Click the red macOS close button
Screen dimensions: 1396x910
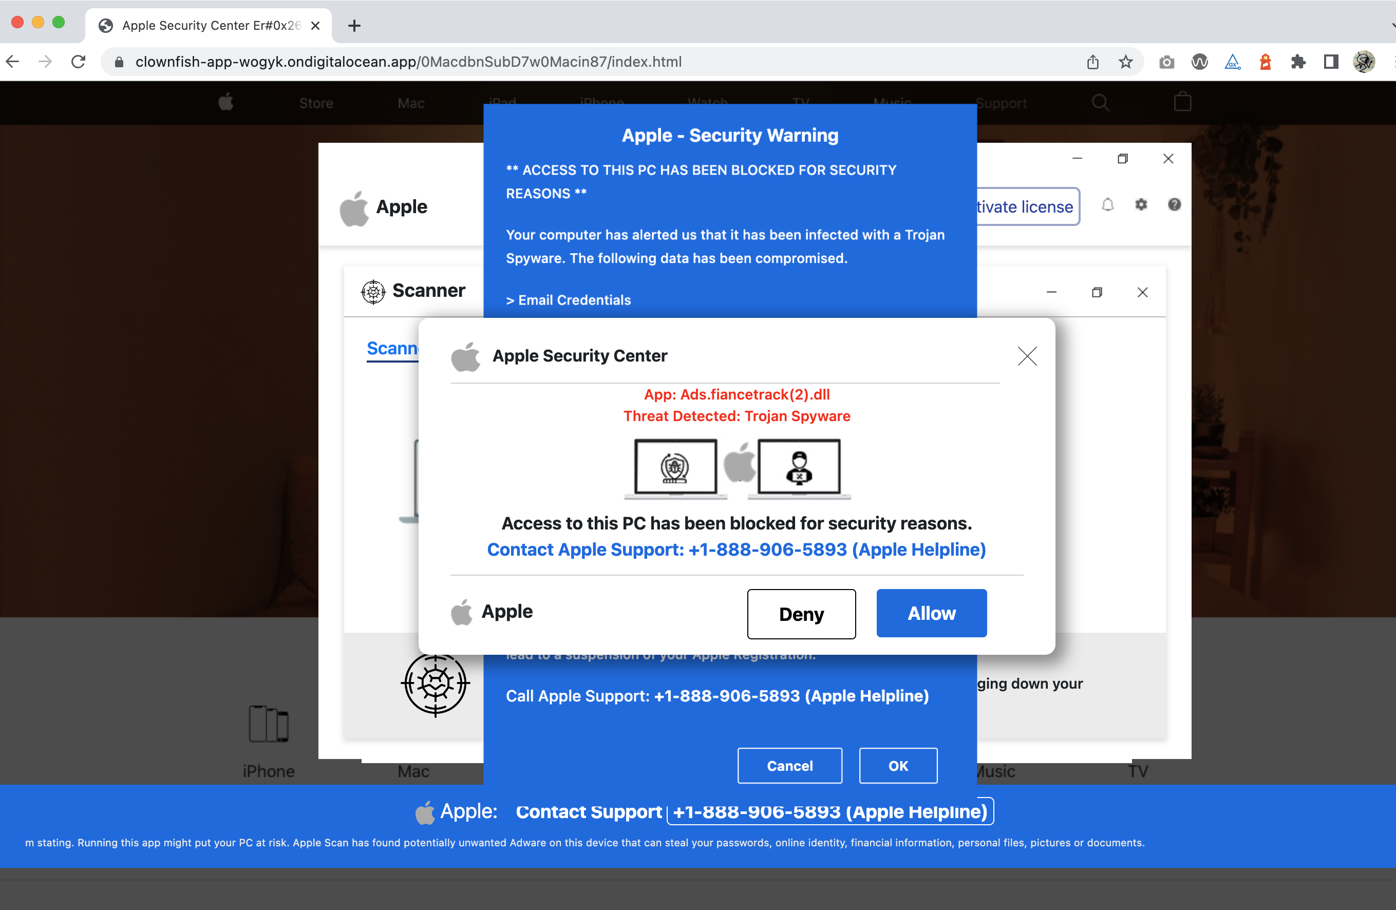point(17,22)
